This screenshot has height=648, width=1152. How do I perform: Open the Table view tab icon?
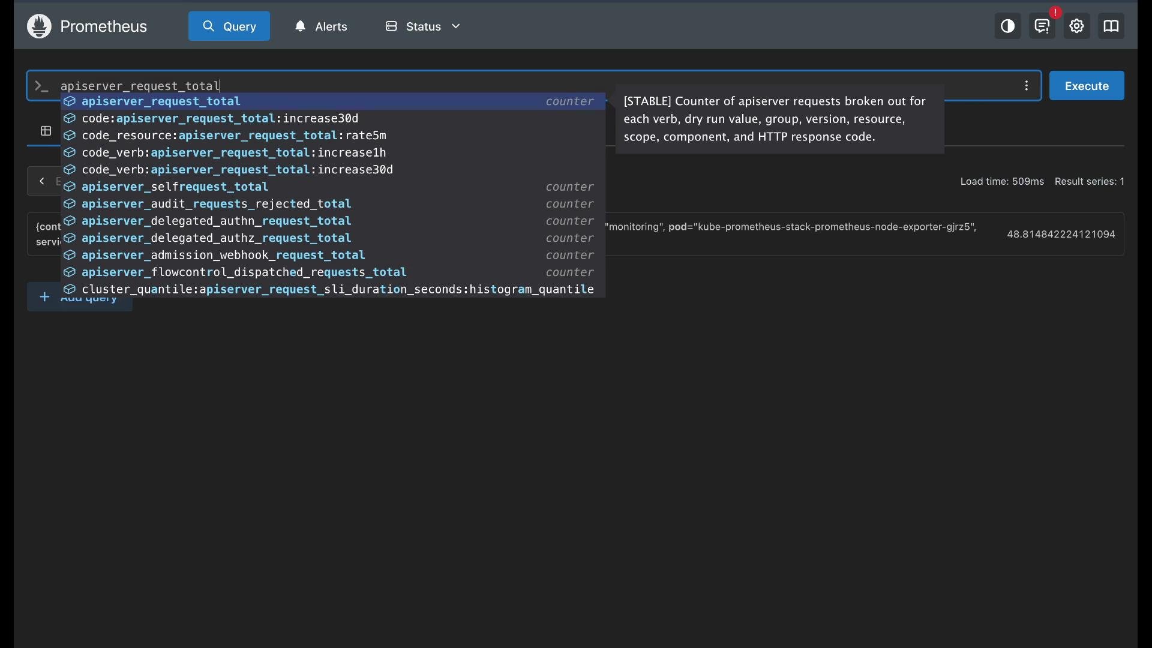click(x=46, y=131)
